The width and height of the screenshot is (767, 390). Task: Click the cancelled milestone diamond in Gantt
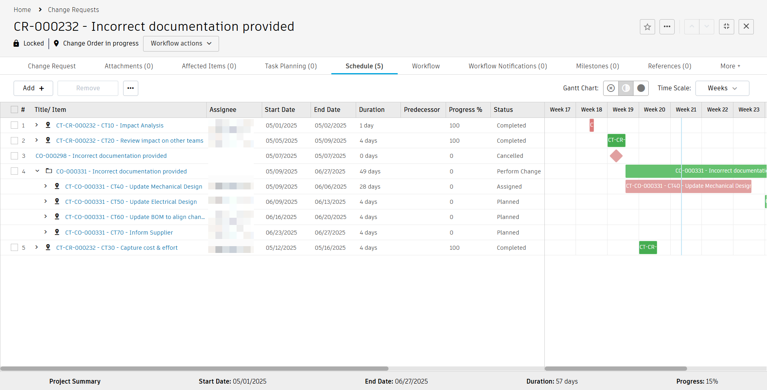[616, 156]
